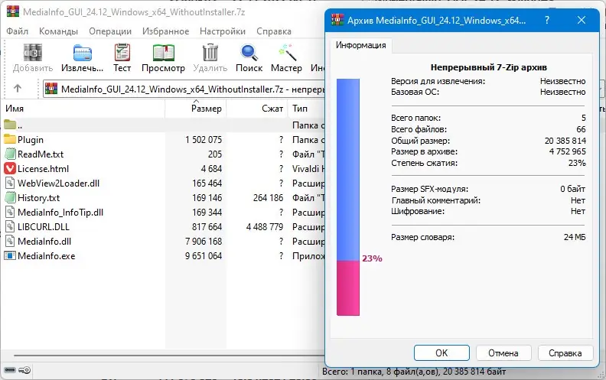Image resolution: width=606 pixels, height=380 pixels.
Task: Sort by the Имя column header
Action: (84, 109)
